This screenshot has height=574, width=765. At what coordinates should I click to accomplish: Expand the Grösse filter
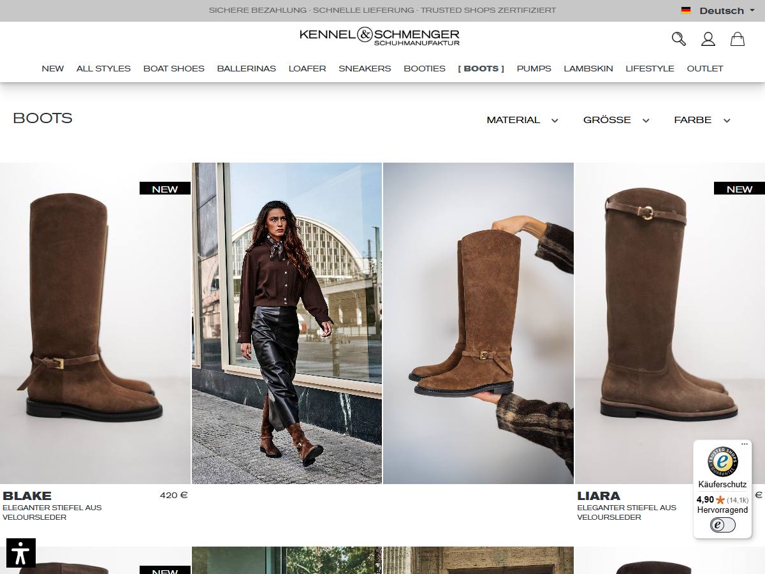point(616,120)
